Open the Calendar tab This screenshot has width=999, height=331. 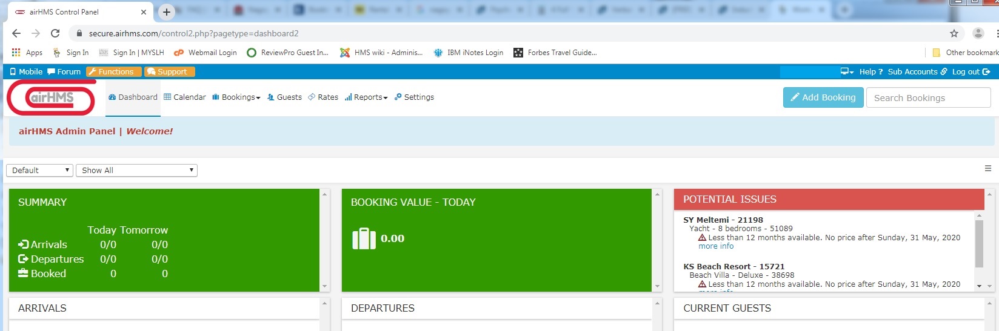185,97
